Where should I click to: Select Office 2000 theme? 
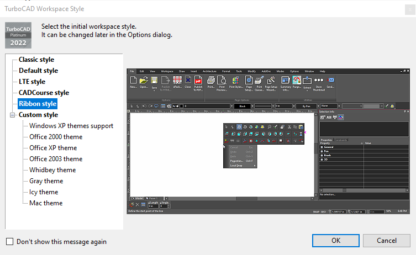coord(56,137)
